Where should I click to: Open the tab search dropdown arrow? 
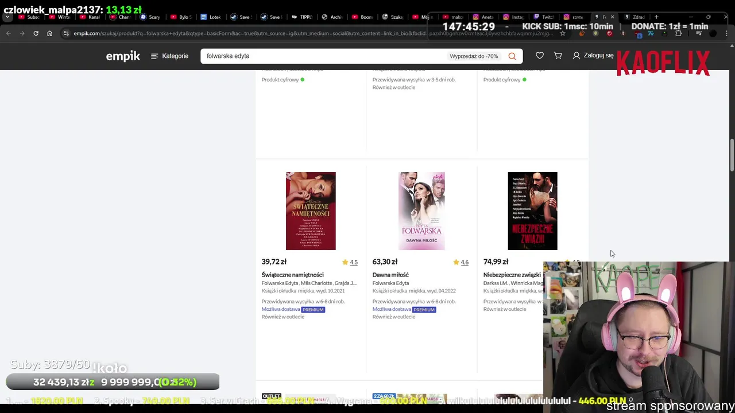pyautogui.click(x=7, y=17)
